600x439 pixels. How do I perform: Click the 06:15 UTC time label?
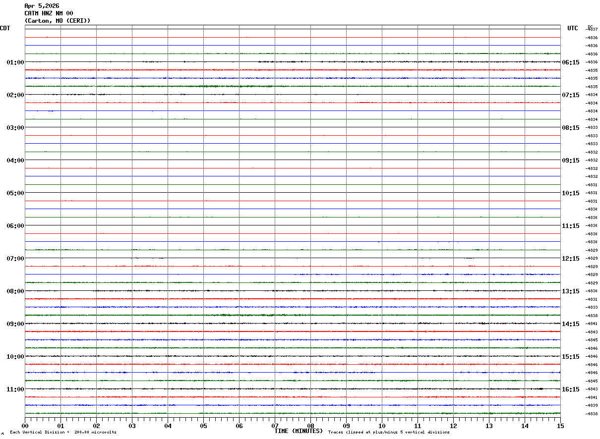tap(570, 62)
